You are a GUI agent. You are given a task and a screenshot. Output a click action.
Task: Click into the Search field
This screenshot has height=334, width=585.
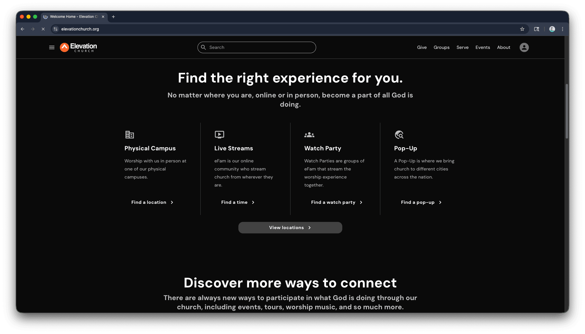coord(259,47)
